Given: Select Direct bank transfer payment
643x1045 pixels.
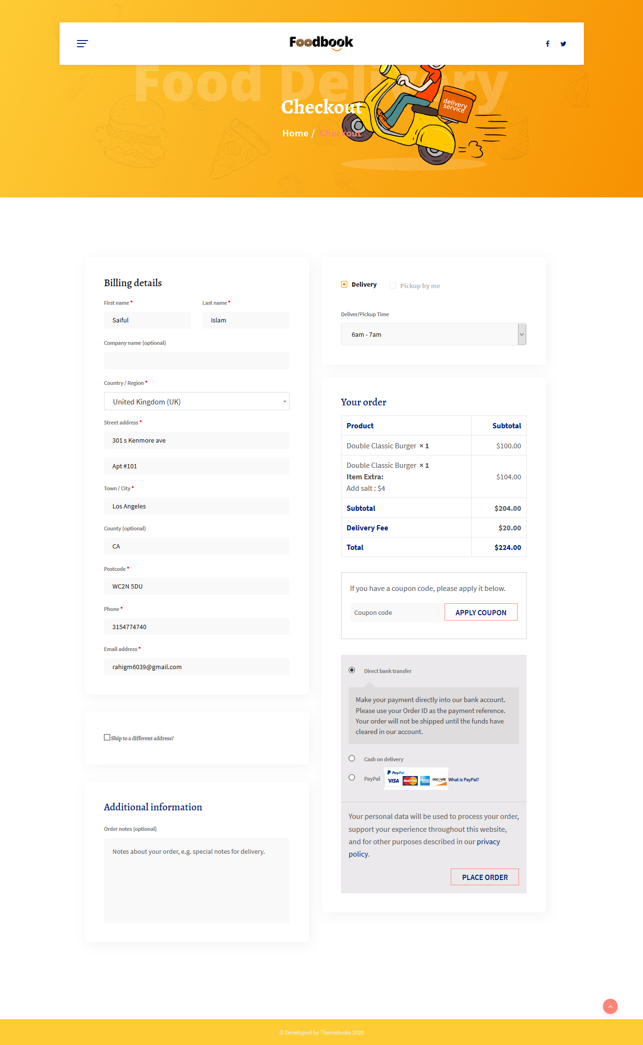Looking at the screenshot, I should tap(352, 670).
